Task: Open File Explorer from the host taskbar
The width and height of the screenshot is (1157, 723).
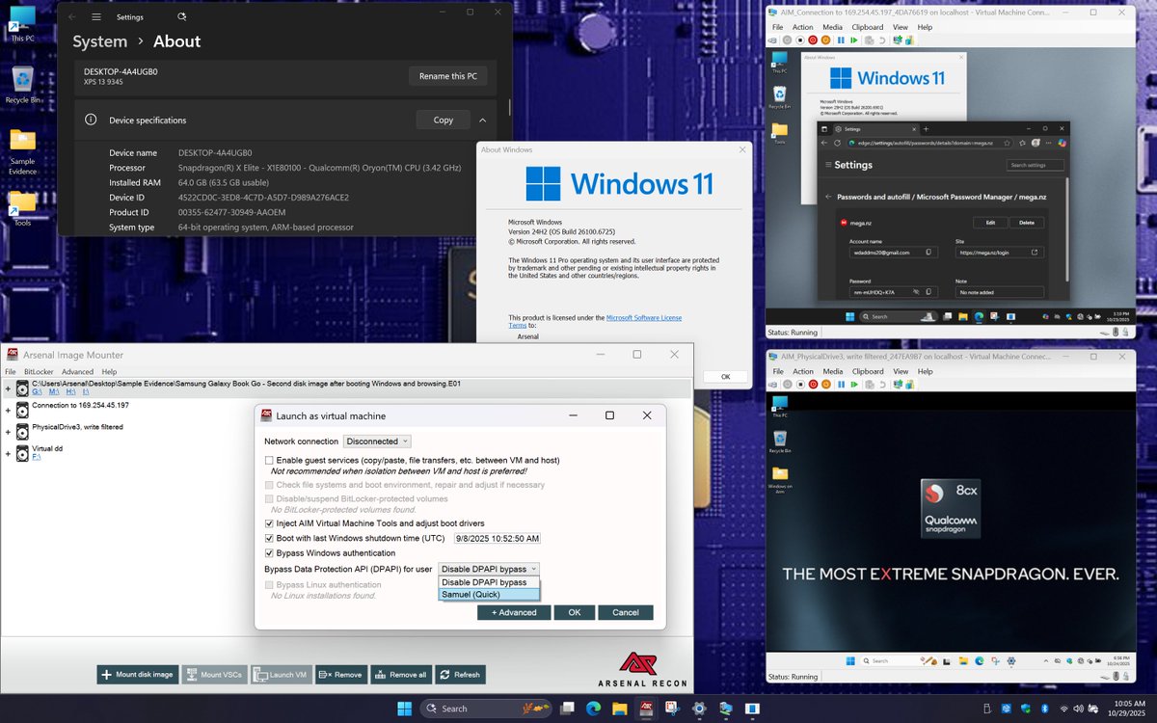Action: (x=619, y=709)
